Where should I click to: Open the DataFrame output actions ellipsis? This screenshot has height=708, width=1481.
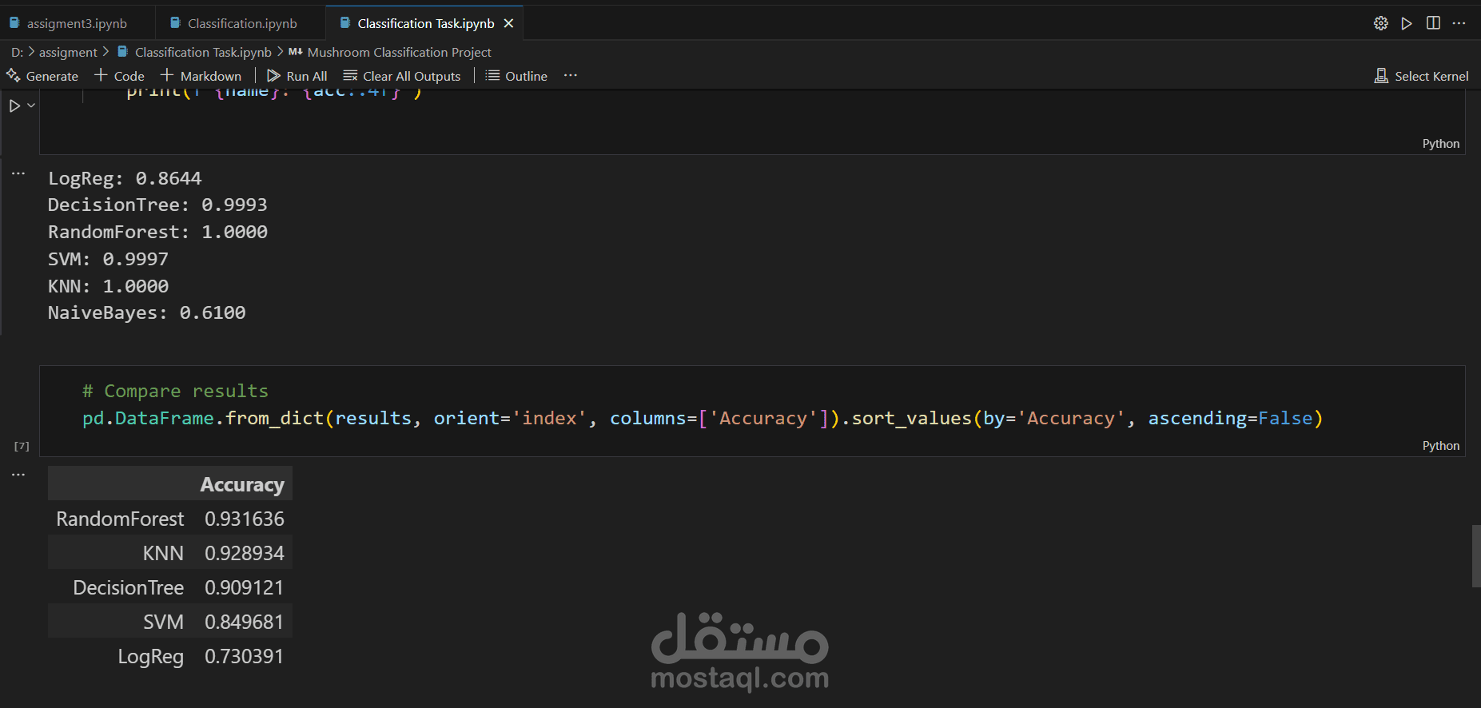coord(18,475)
